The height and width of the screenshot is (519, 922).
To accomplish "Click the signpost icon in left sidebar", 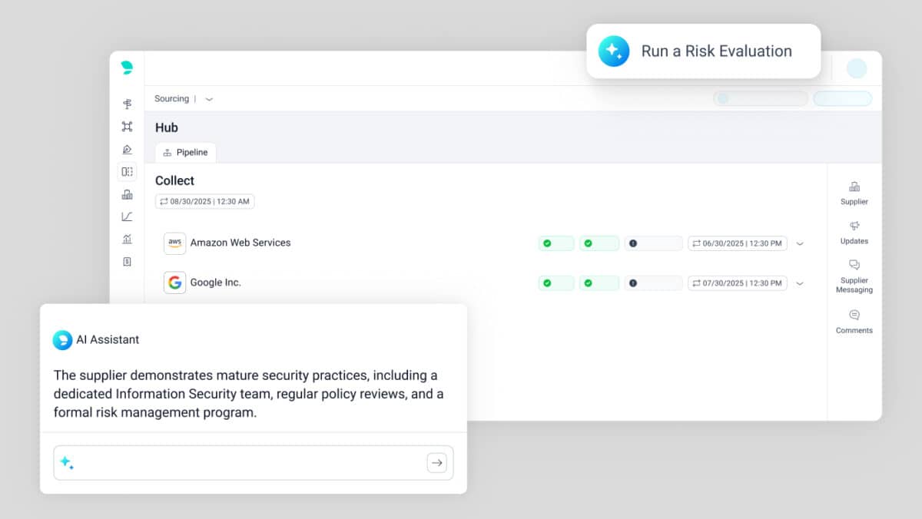I will (127, 104).
